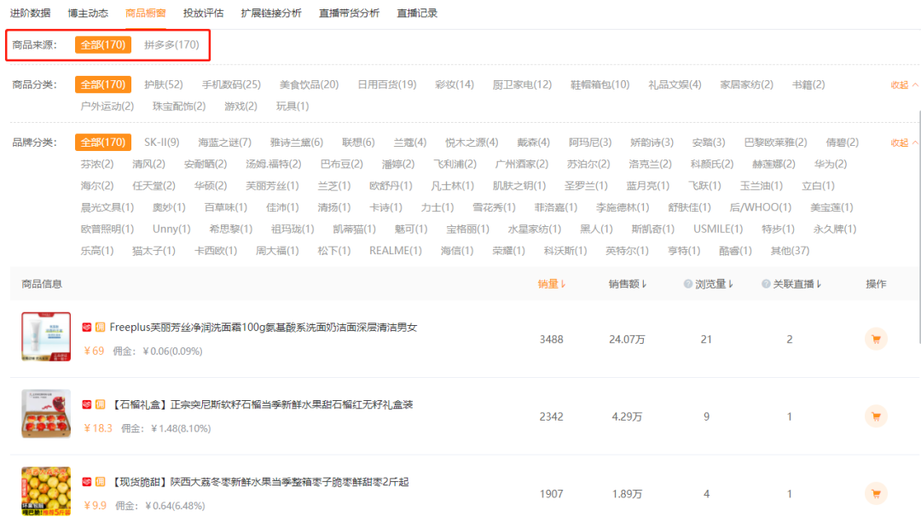Click cart icon for Freeplus cleanser row
The image size is (921, 523).
pos(876,339)
